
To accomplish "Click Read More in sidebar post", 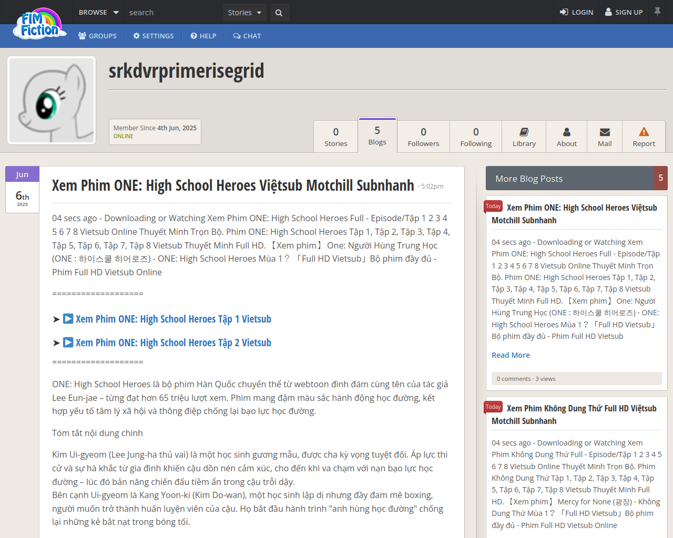I will (511, 355).
